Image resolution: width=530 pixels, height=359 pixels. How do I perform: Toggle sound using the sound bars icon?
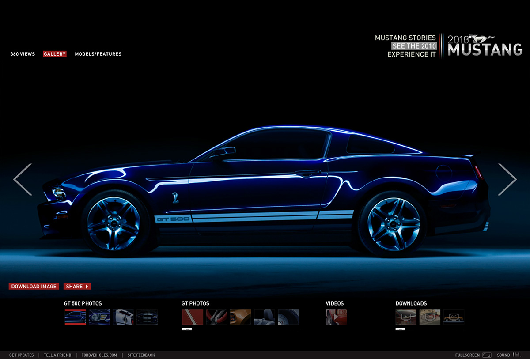[517, 355]
